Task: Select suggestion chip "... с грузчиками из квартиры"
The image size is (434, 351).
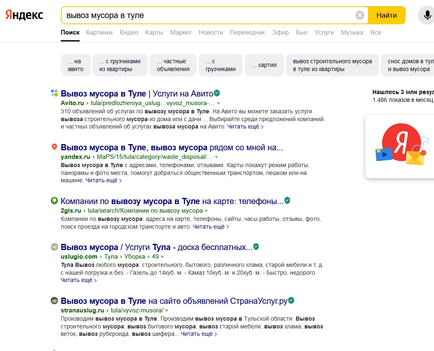Action: pos(120,65)
